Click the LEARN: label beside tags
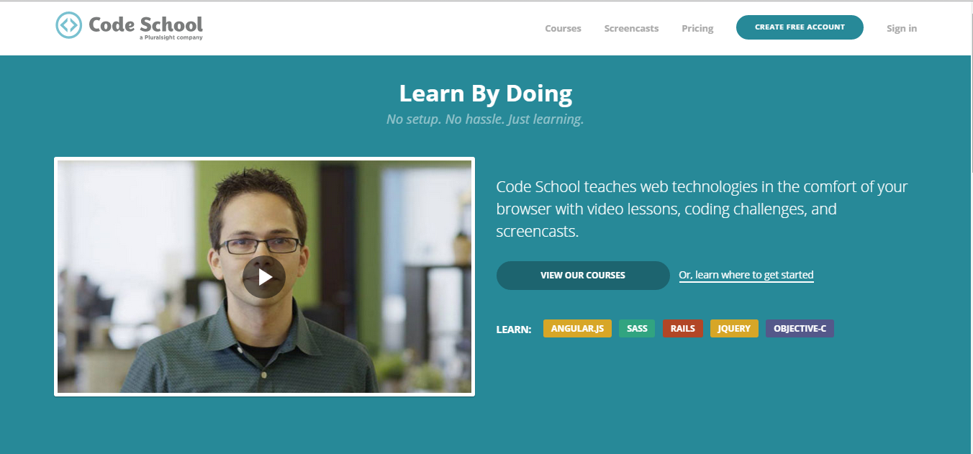 coord(514,330)
